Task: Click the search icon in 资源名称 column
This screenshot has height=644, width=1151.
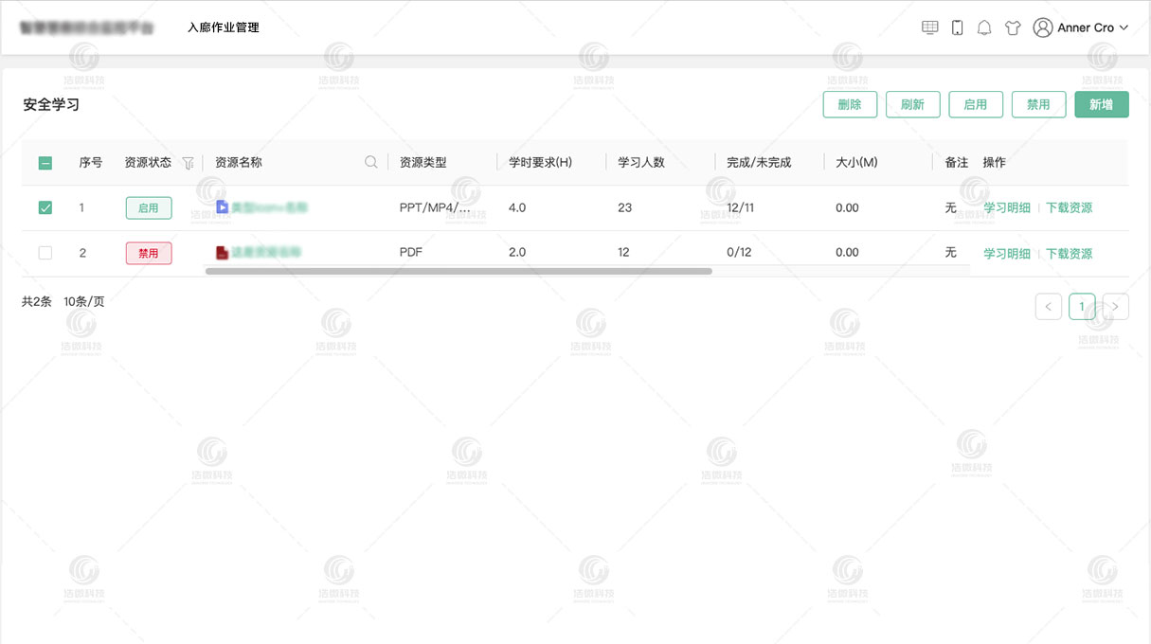Action: (370, 162)
